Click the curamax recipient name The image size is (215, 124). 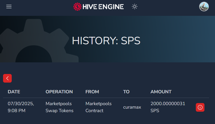pyautogui.click(x=132, y=107)
